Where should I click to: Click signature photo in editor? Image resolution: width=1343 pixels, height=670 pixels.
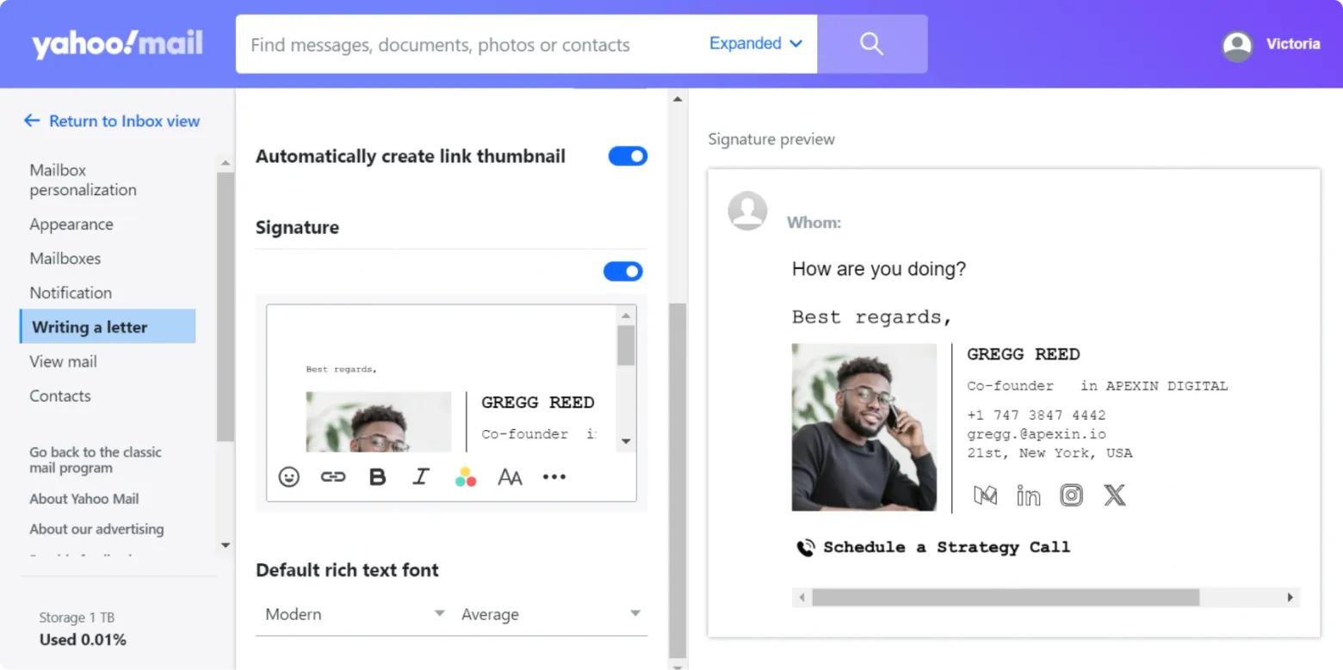tap(379, 422)
